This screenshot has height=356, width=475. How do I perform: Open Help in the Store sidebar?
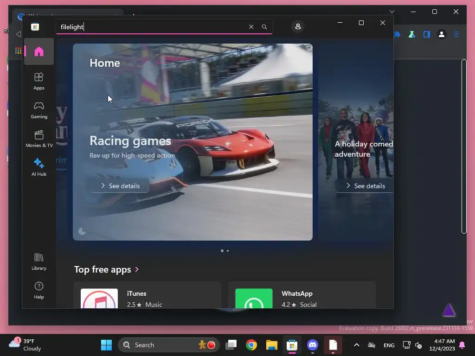click(x=39, y=290)
